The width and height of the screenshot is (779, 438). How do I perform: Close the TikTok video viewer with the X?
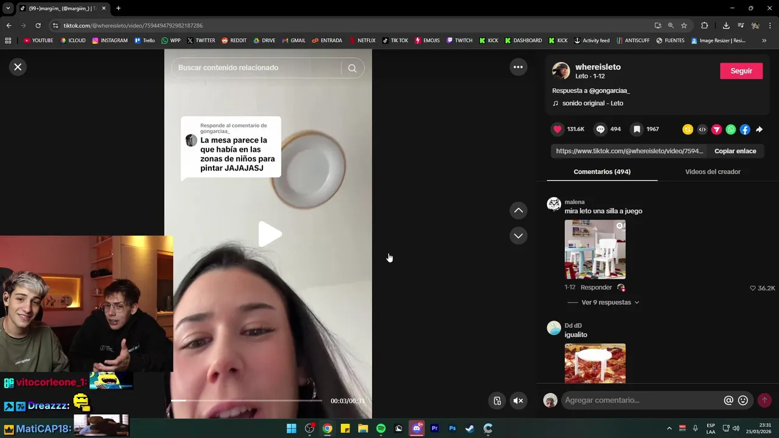(x=18, y=67)
